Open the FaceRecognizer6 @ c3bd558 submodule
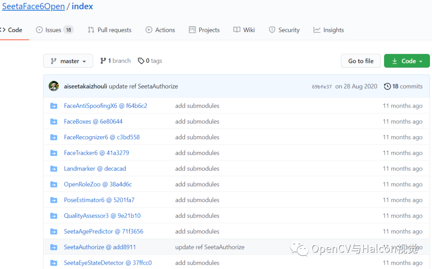Screen dimensions: 432x269 pyautogui.click(x=102, y=137)
